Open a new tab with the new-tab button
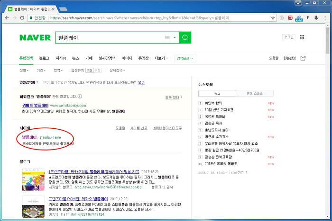Viewport: 332px width, 221px height. [x=63, y=9]
